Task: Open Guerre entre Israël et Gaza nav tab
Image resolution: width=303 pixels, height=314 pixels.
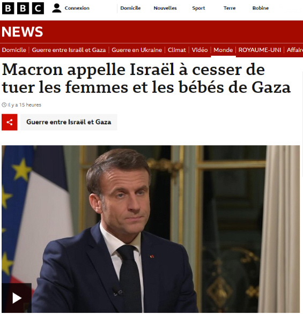Action: tap(69, 50)
